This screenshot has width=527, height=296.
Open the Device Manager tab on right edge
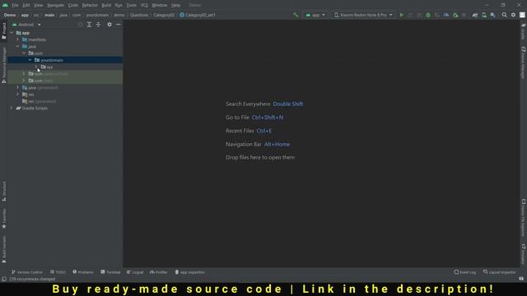[523, 62]
